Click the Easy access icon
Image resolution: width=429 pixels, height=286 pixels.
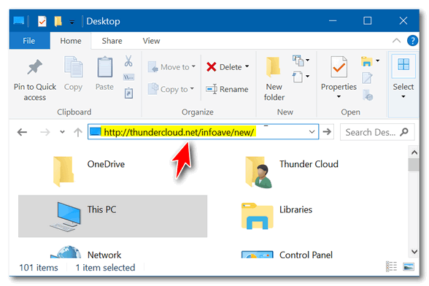coord(298,77)
